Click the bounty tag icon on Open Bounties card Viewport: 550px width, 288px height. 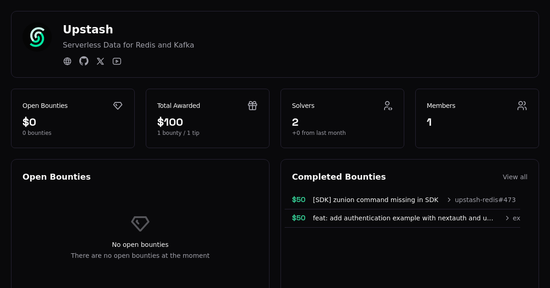click(118, 106)
